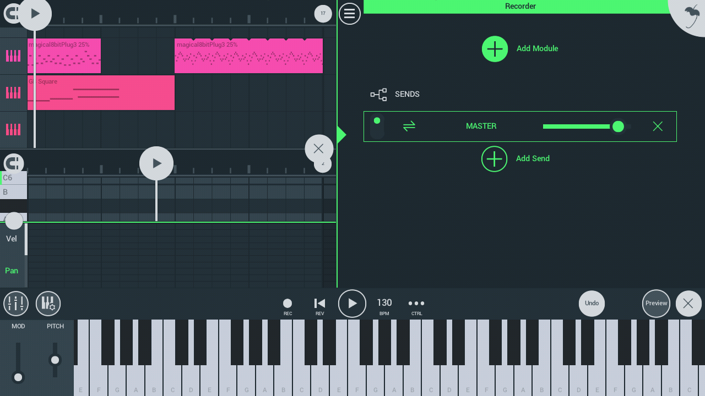The height and width of the screenshot is (396, 705).
Task: Adjust the PITCH wheel slider
Action: coord(55,360)
